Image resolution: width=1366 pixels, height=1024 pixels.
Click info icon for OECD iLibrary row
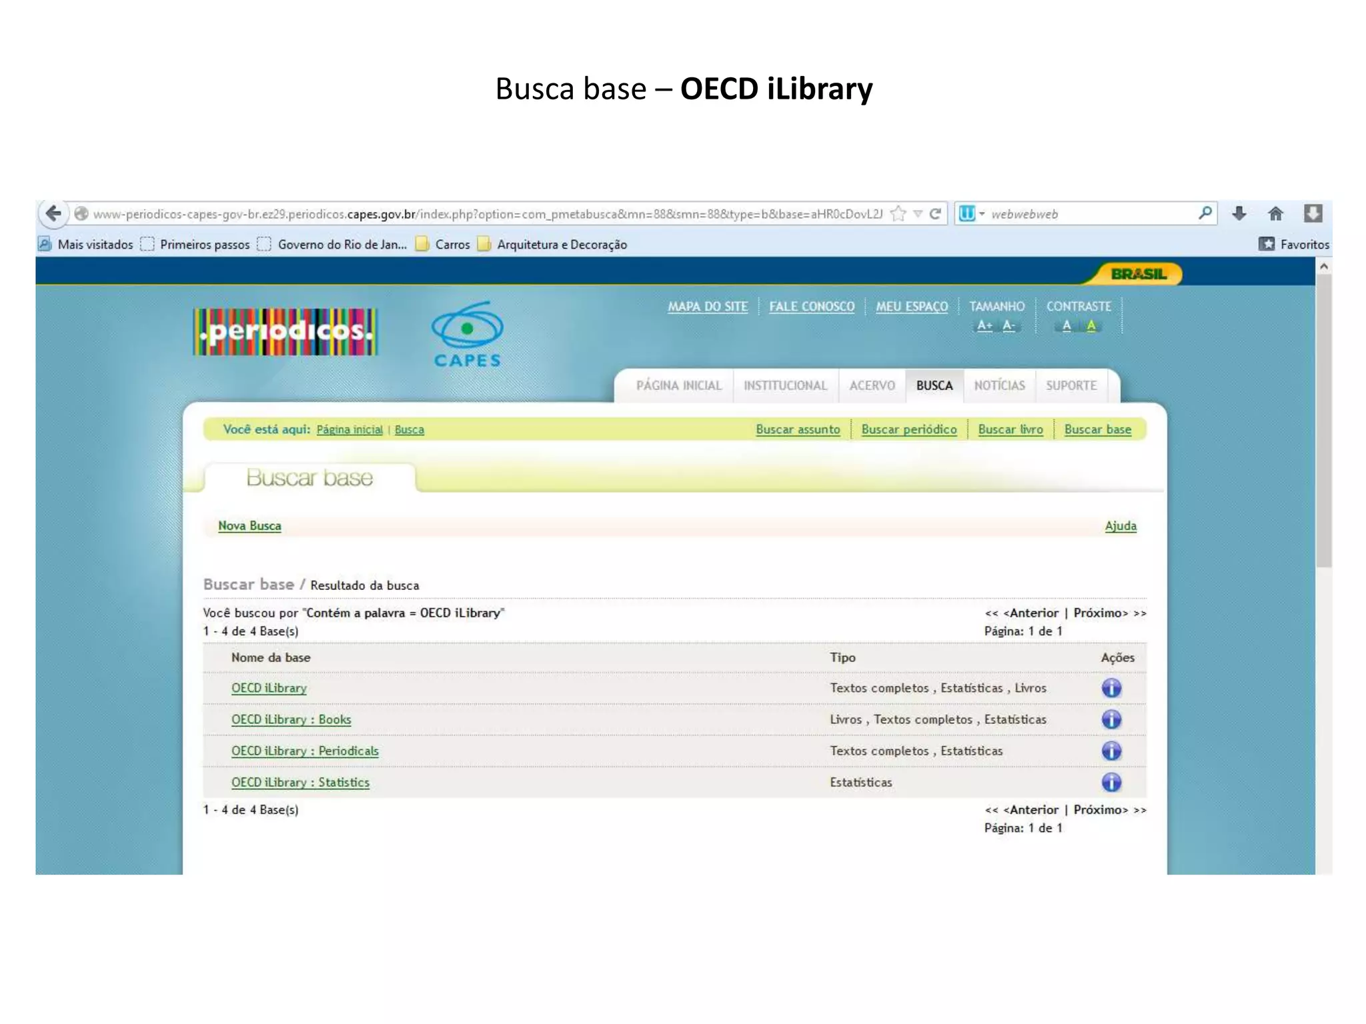1111,688
